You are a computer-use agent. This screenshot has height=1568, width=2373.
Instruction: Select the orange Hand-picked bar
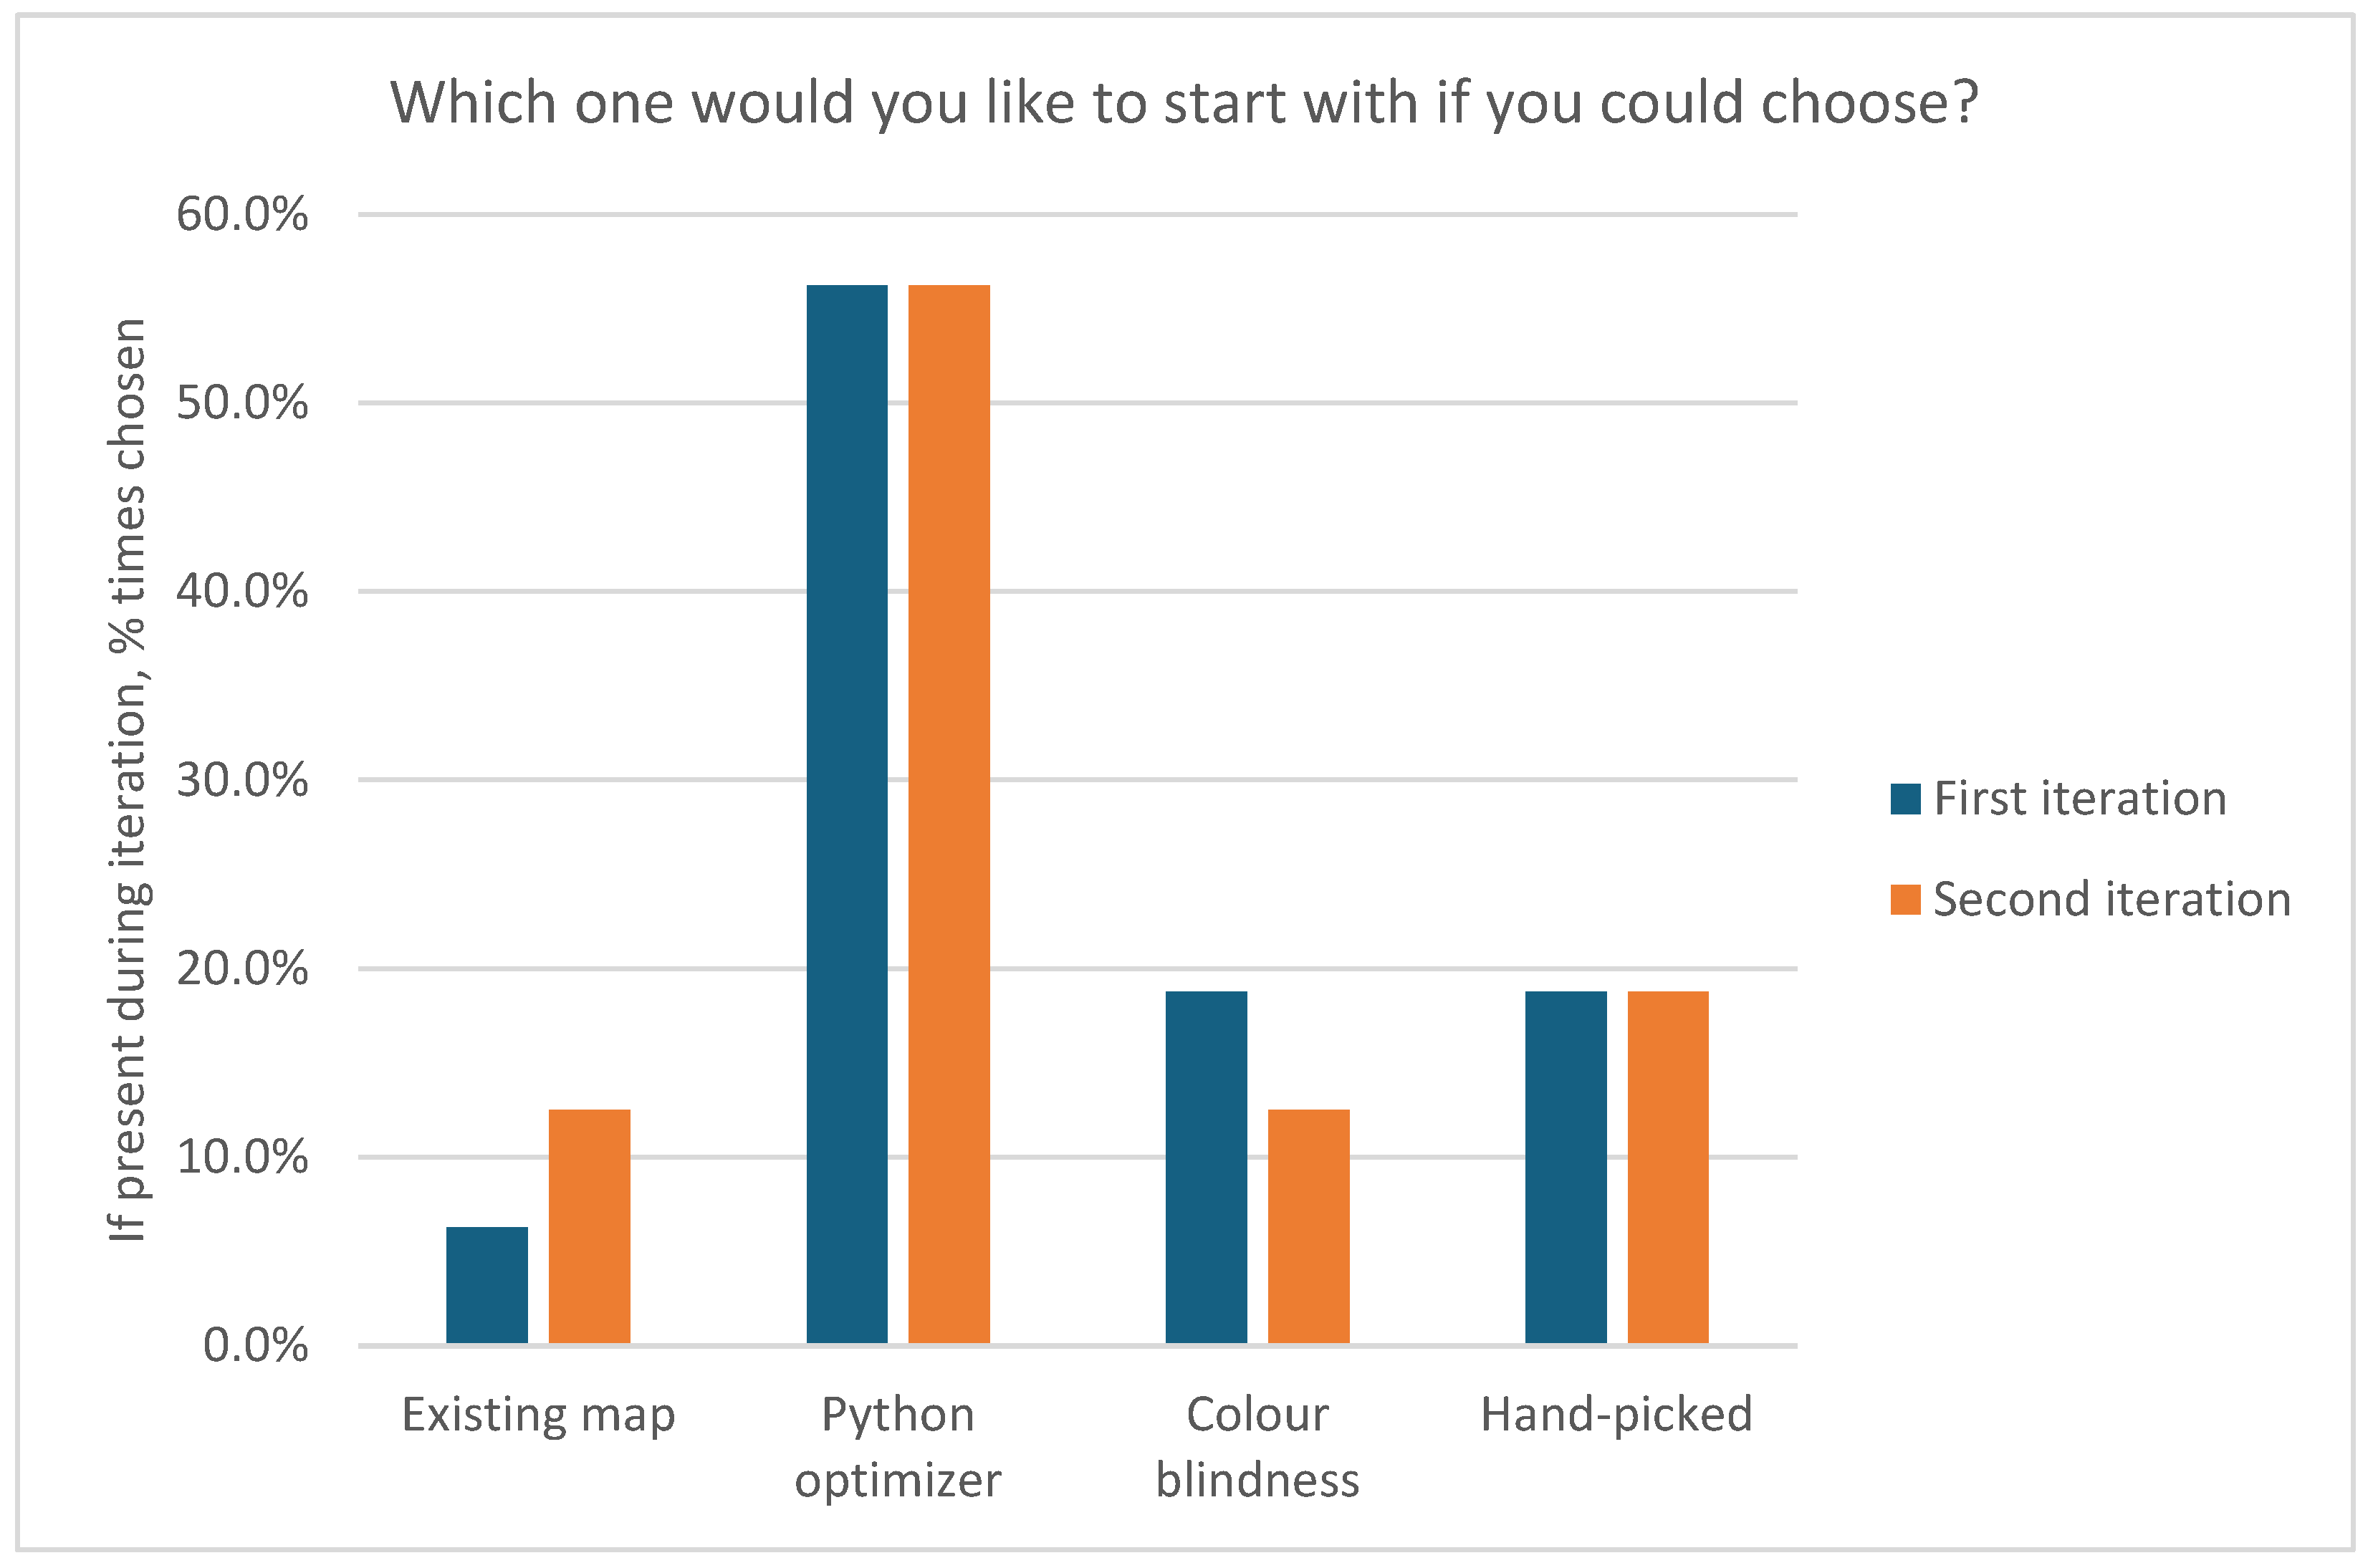click(1668, 1167)
